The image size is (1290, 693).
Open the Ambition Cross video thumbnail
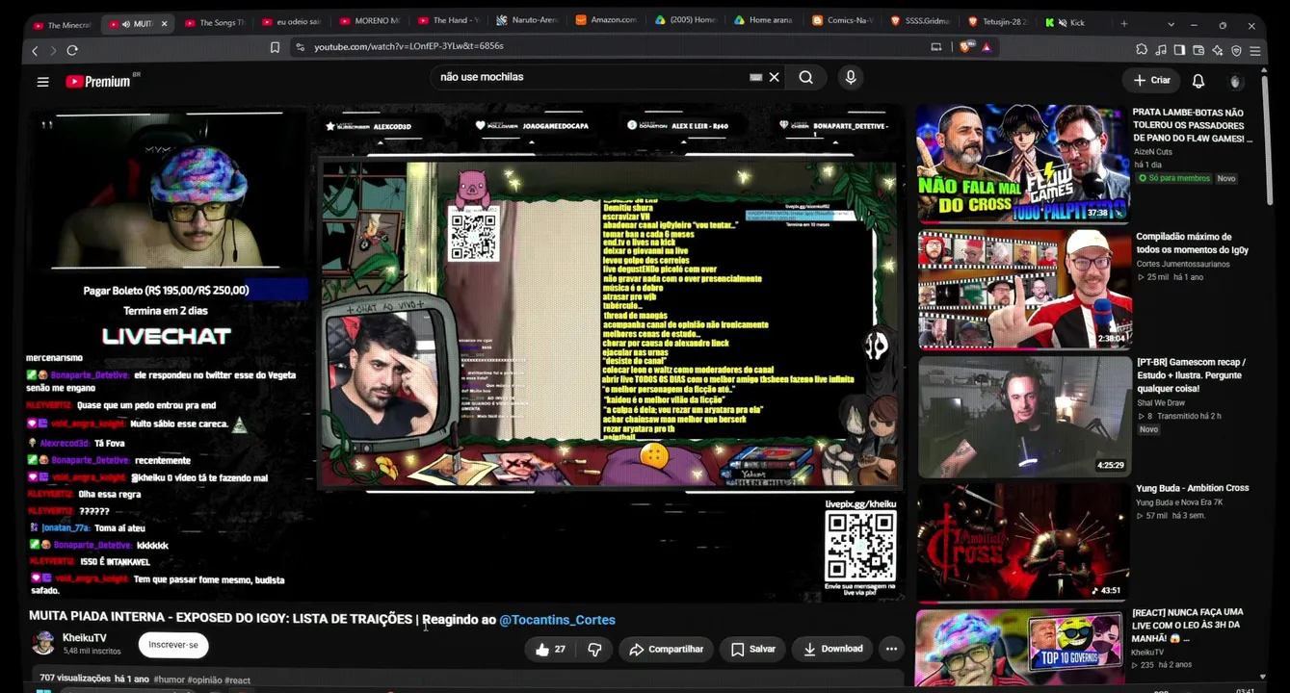(1022, 543)
